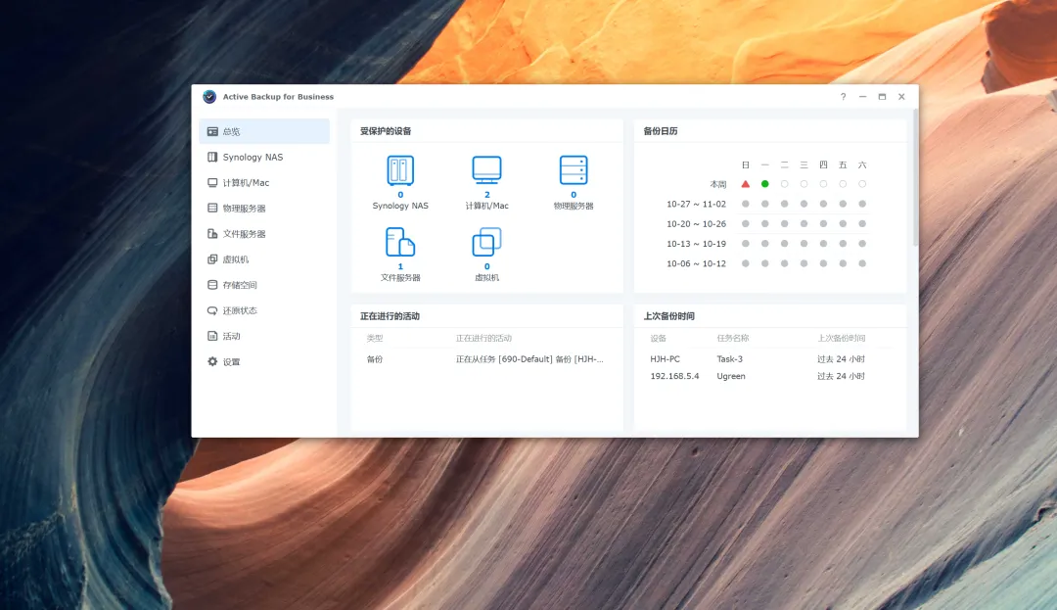The height and width of the screenshot is (610, 1057).
Task: Click the 物理服务器 server icon in protected devices
Action: (574, 170)
